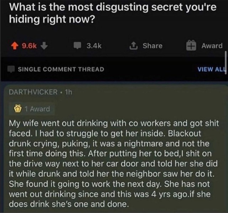Click the SINGLE COMMENT THREAD label
Screen dimensions: 228x213
(61, 69)
